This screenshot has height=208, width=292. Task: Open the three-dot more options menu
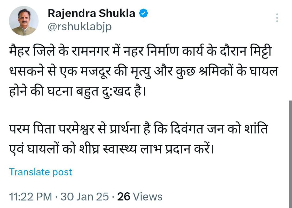click(277, 18)
